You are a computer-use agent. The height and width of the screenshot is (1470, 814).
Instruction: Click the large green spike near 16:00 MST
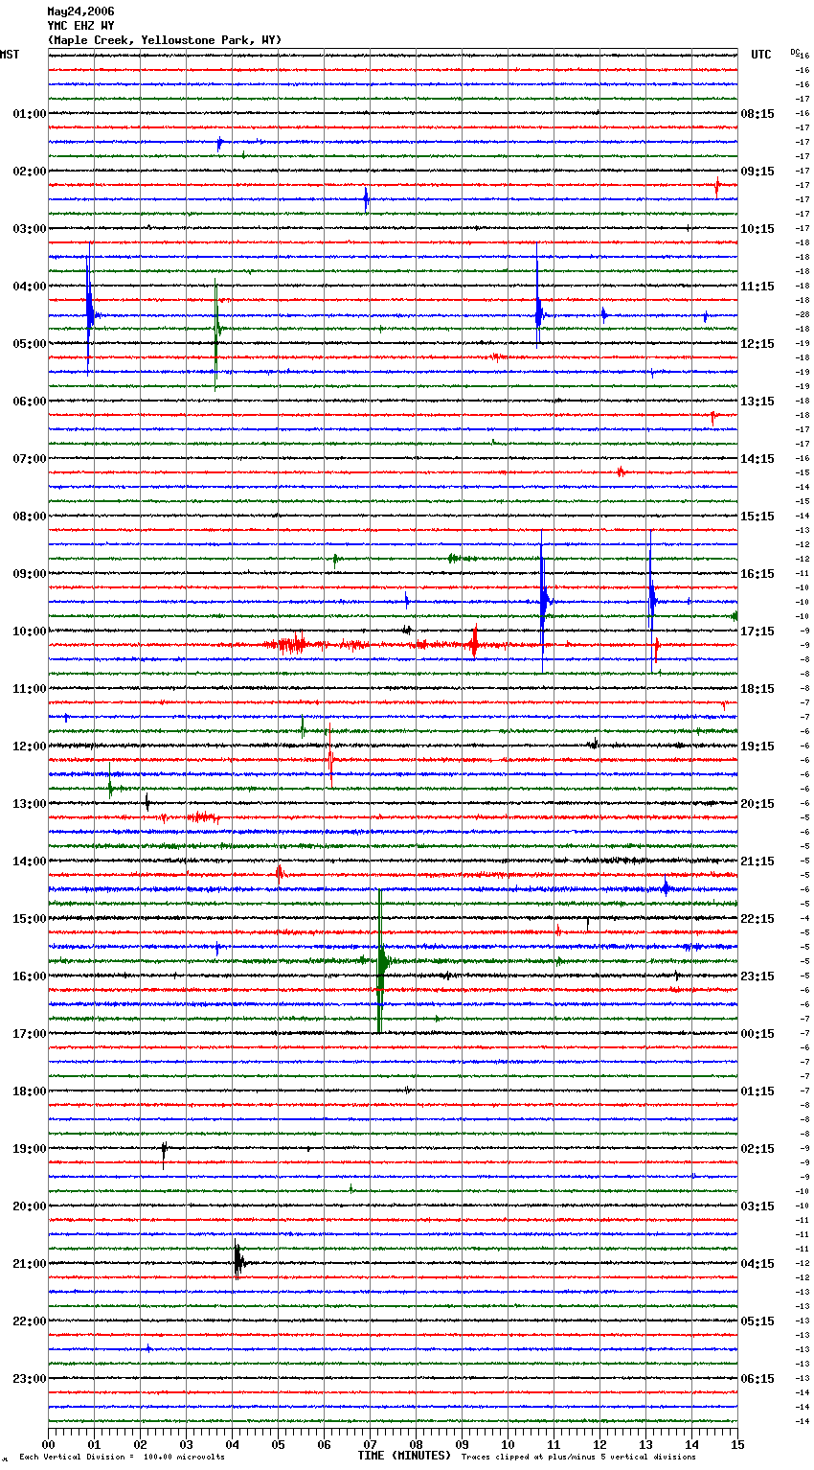[381, 961]
